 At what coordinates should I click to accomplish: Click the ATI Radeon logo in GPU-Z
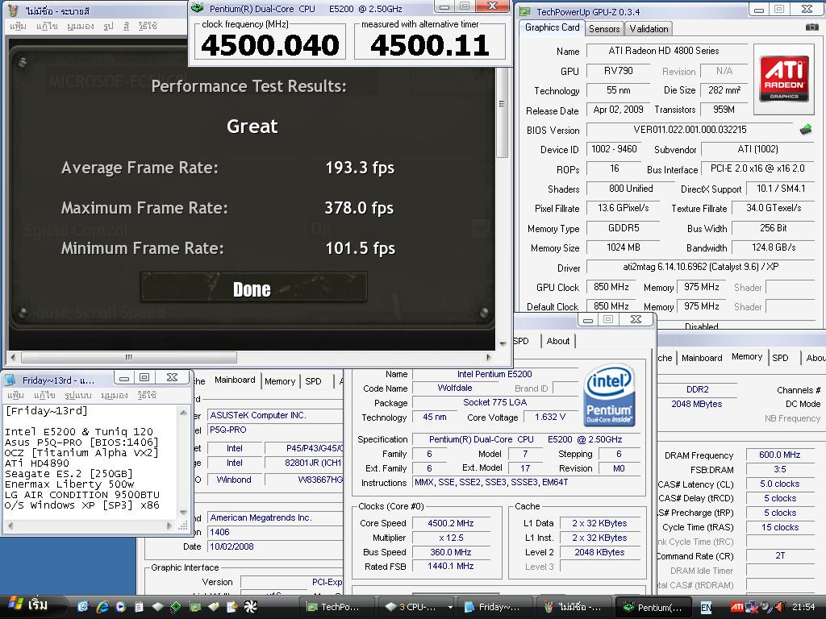pyautogui.click(x=784, y=79)
